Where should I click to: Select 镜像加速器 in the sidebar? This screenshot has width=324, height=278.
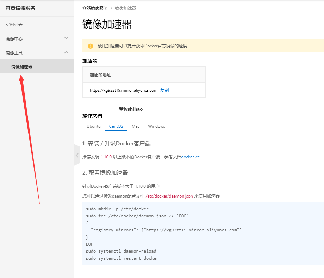[x=37, y=66]
